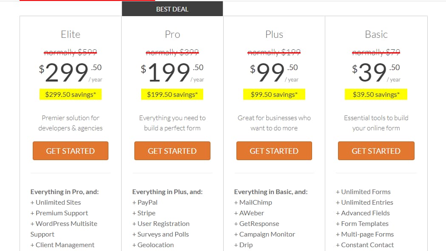This screenshot has width=446, height=251.
Task: Select the Unlimited Forms feature in Basic
Action: coord(364,192)
